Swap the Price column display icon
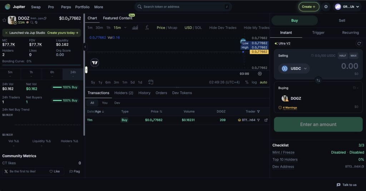Image resolution: width=366 pixels, height=191 pixels. (161, 112)
